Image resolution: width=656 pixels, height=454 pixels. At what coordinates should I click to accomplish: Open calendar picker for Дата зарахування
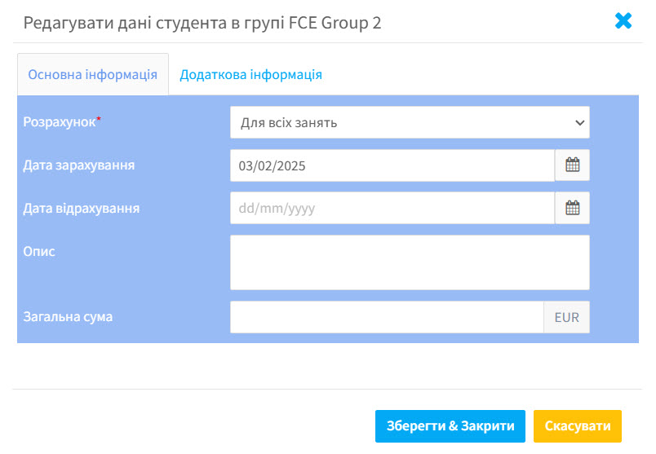572,165
